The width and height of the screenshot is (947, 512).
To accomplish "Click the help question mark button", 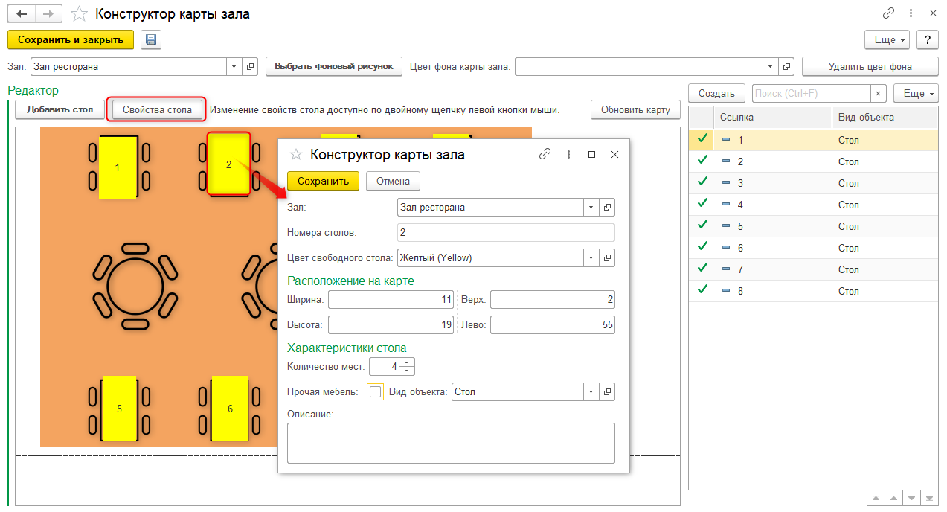I will [927, 39].
